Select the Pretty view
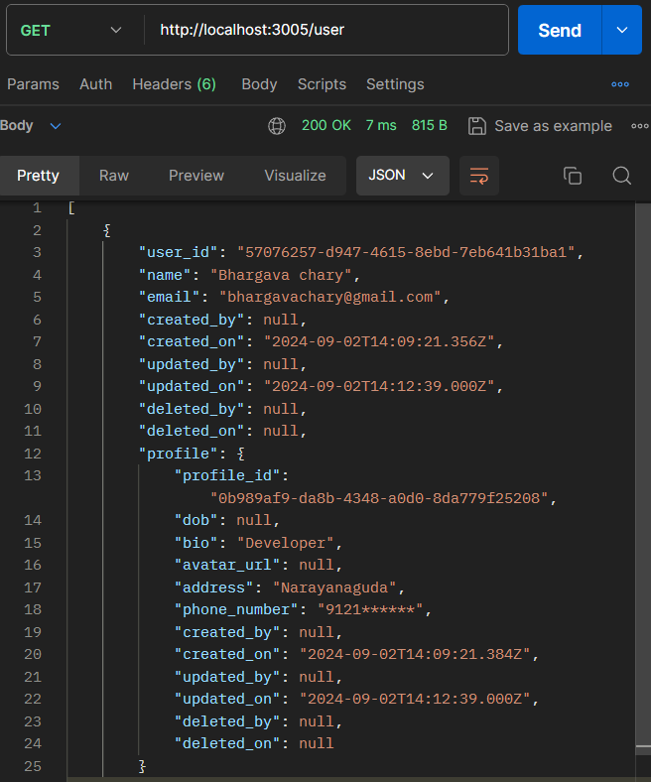 coord(38,176)
